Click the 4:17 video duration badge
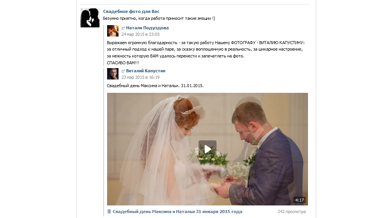The image size is (388, 218). [x=300, y=200]
